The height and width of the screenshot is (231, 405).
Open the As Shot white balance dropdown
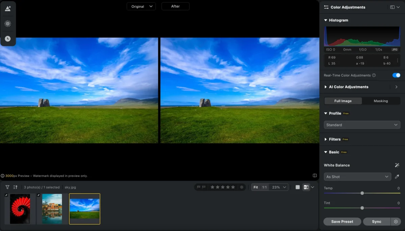[x=357, y=177]
